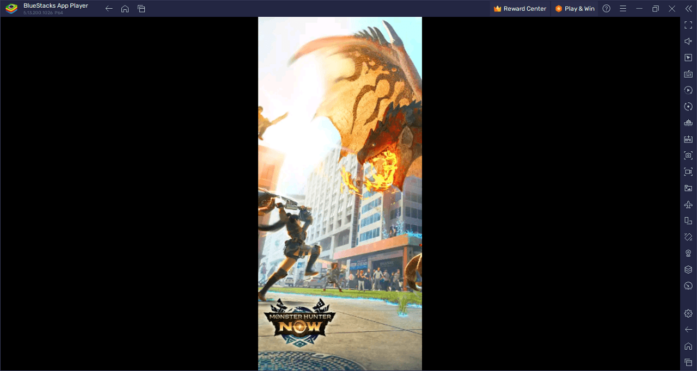Open the help question mark icon
Screen dimensions: 697x371
pyautogui.click(x=607, y=9)
